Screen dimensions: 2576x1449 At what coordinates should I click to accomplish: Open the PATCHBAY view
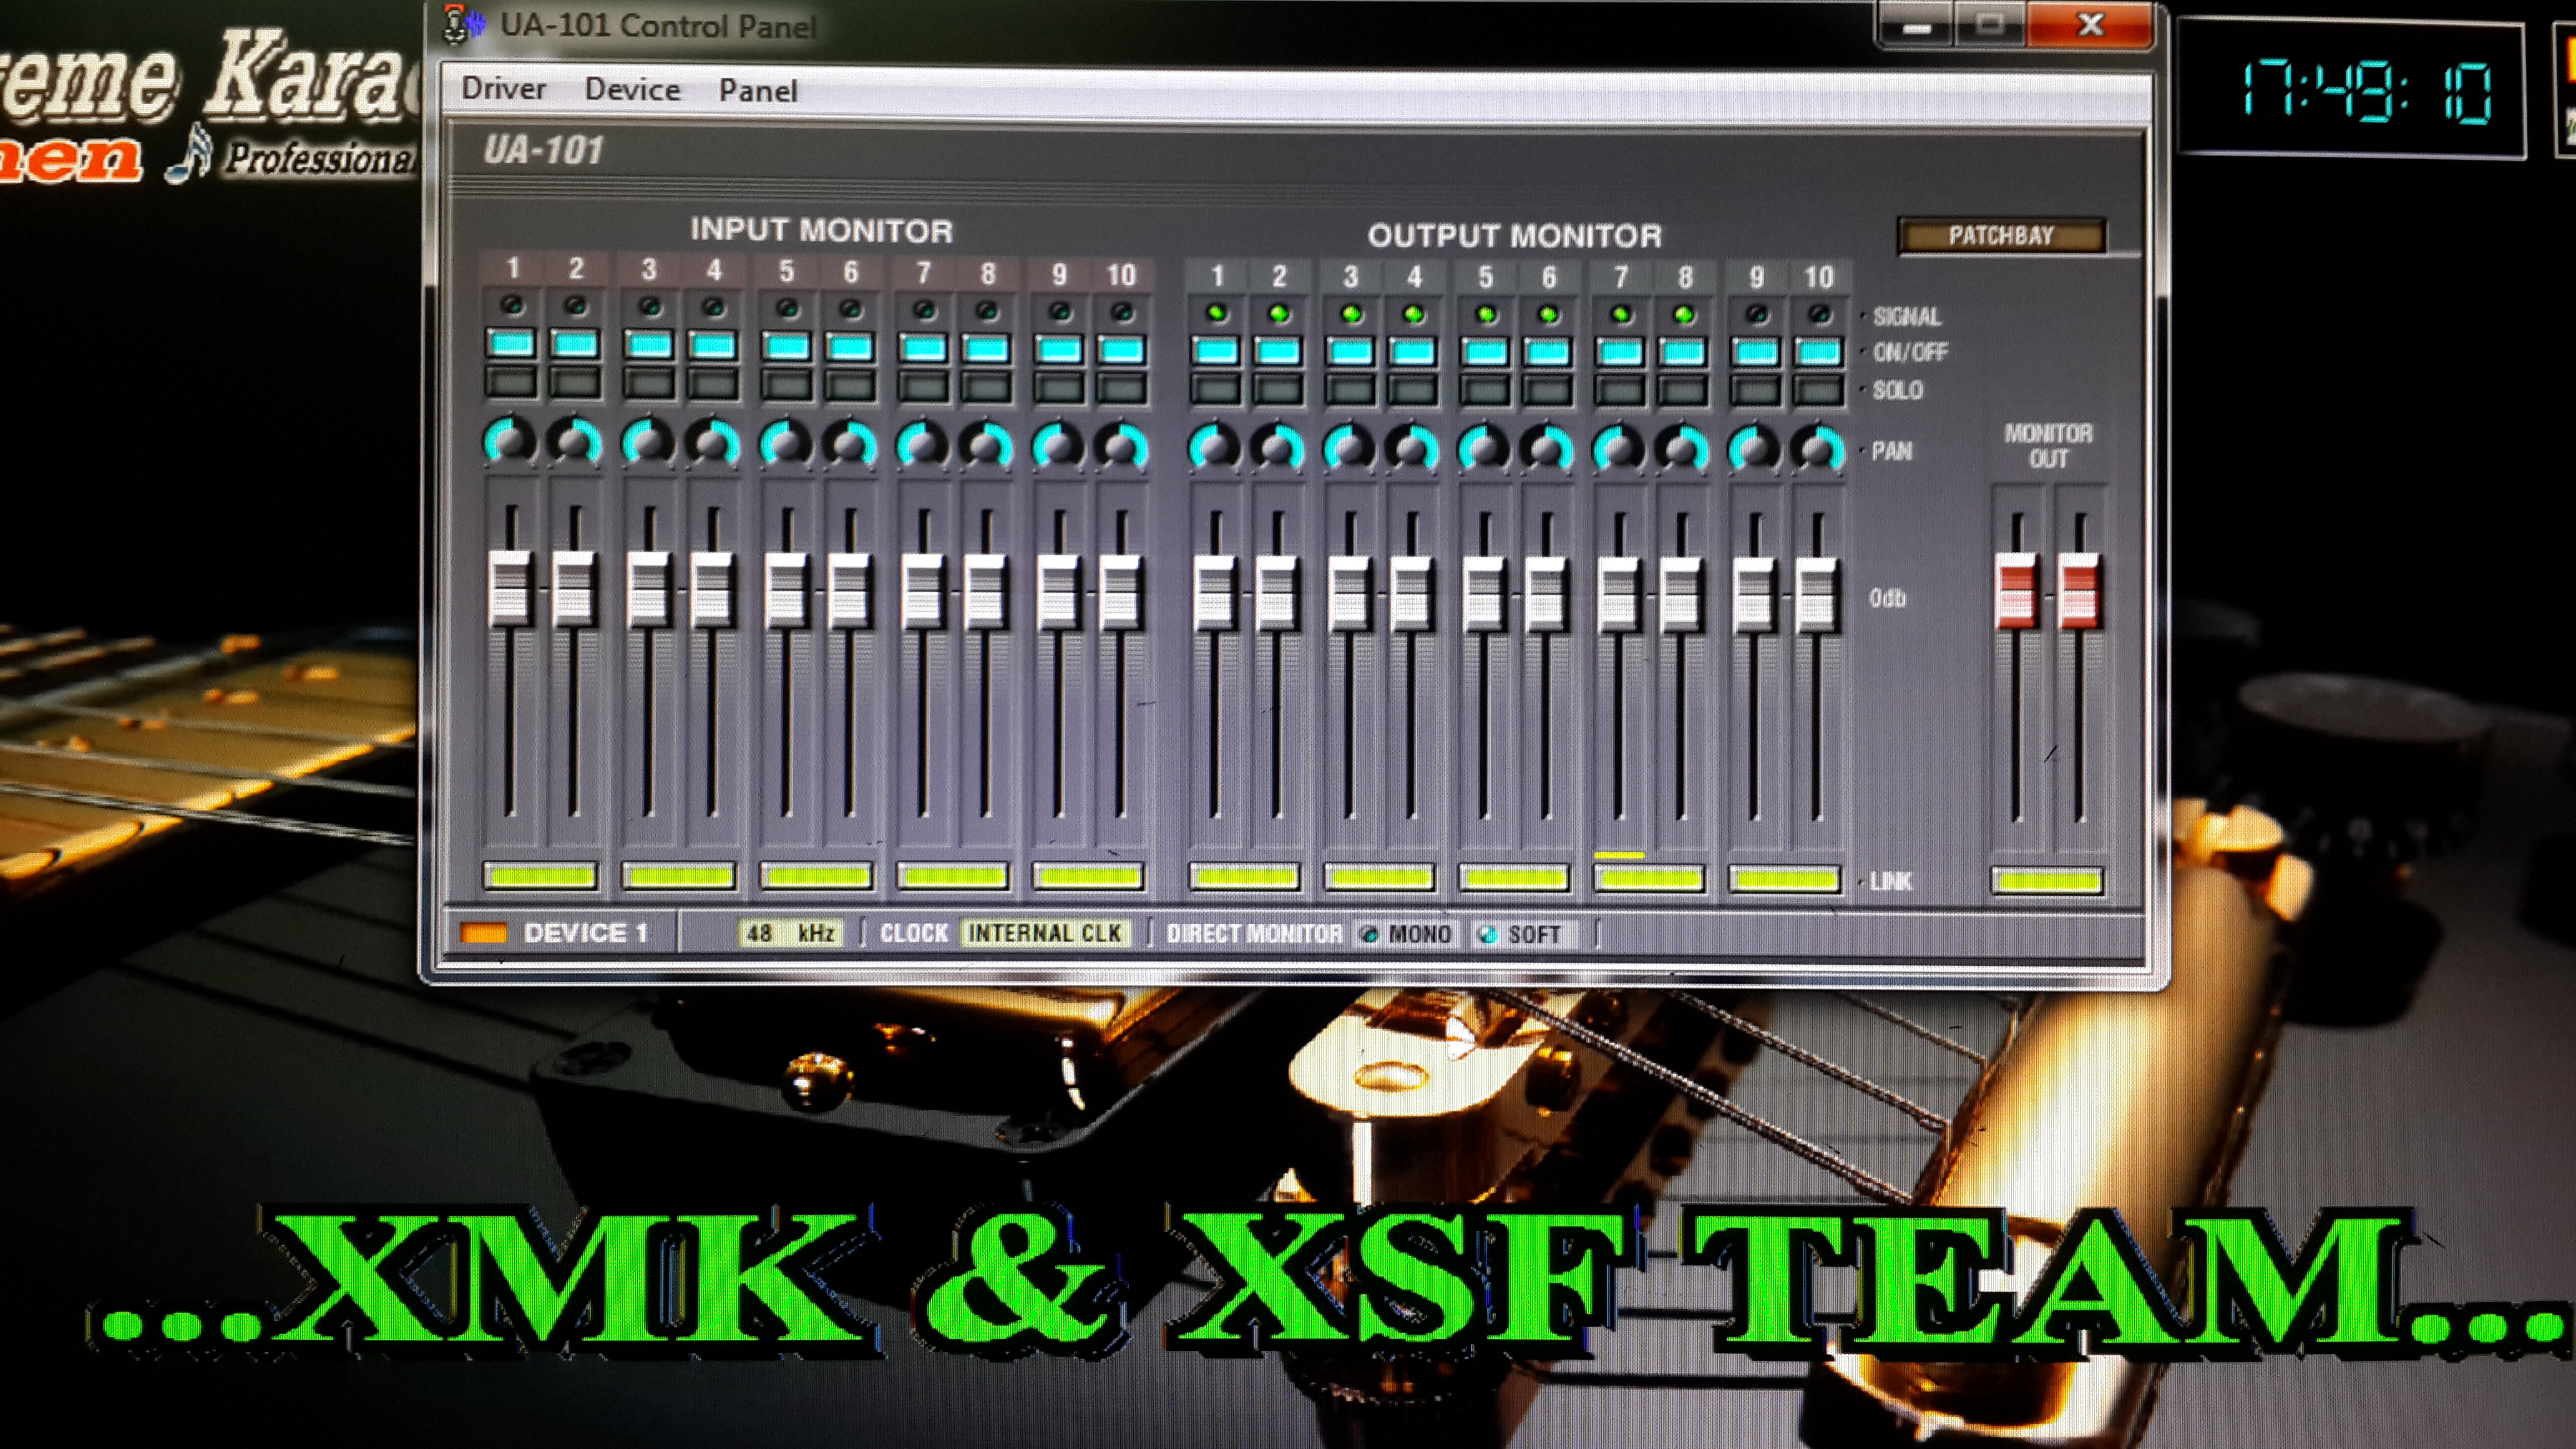coord(2001,236)
